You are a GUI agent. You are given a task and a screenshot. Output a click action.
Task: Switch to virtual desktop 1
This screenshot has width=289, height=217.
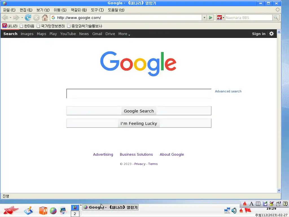pos(75,207)
